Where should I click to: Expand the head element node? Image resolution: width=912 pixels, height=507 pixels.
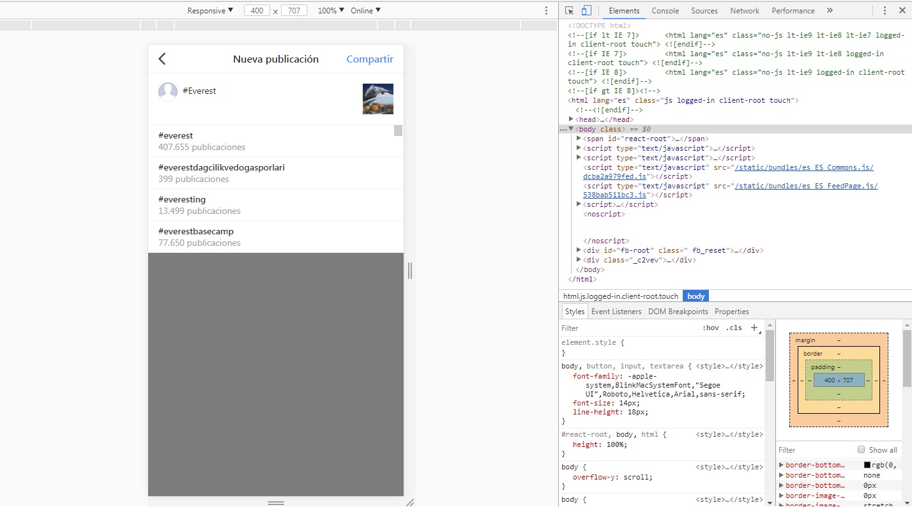point(572,119)
